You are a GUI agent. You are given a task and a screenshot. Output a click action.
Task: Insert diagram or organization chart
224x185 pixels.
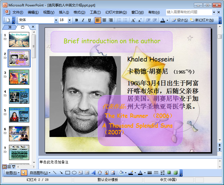pyautogui.click(x=100, y=173)
